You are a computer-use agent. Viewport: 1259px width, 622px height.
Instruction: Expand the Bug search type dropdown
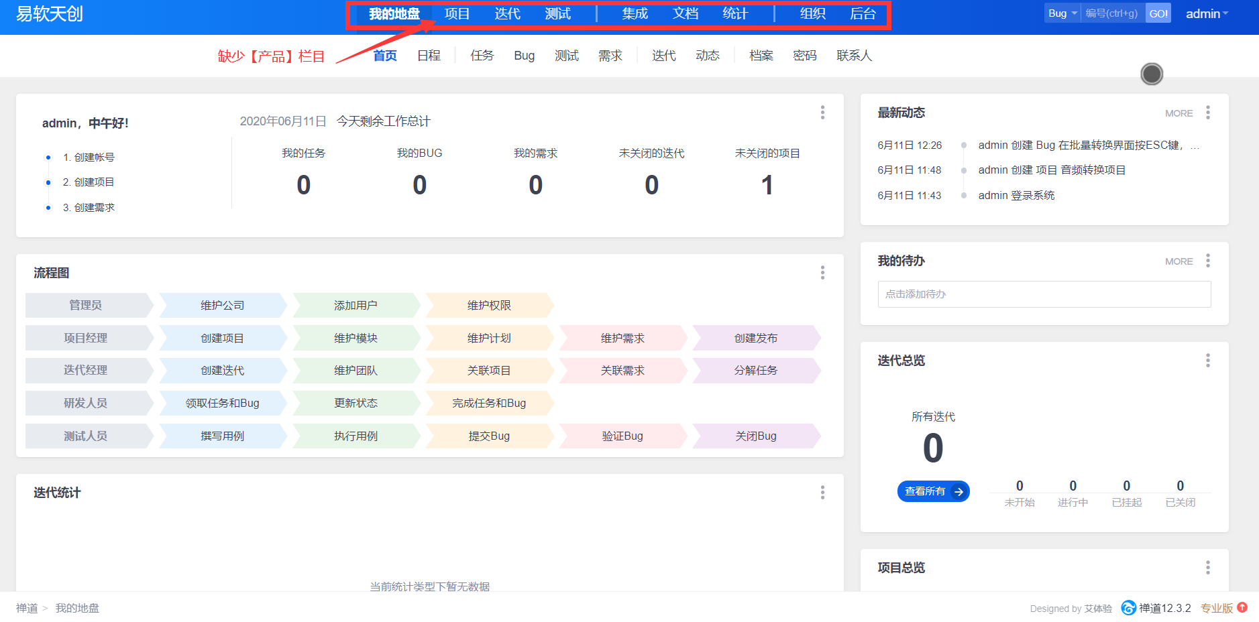coord(1062,13)
